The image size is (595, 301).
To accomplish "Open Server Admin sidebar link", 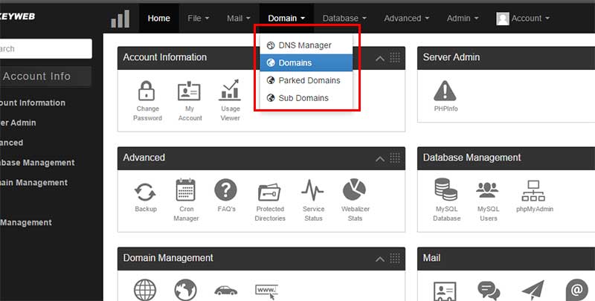I will 18,123.
